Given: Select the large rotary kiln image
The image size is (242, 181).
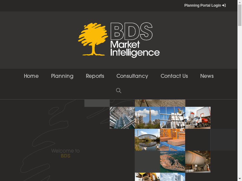Looking at the screenshot, I should 198,162.
